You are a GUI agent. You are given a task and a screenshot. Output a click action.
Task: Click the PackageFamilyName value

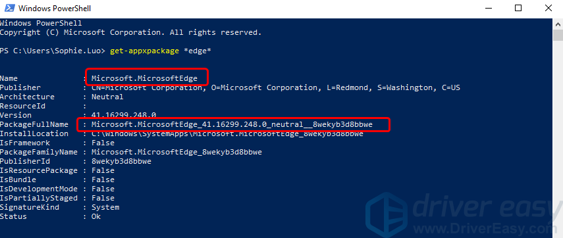coord(176,152)
